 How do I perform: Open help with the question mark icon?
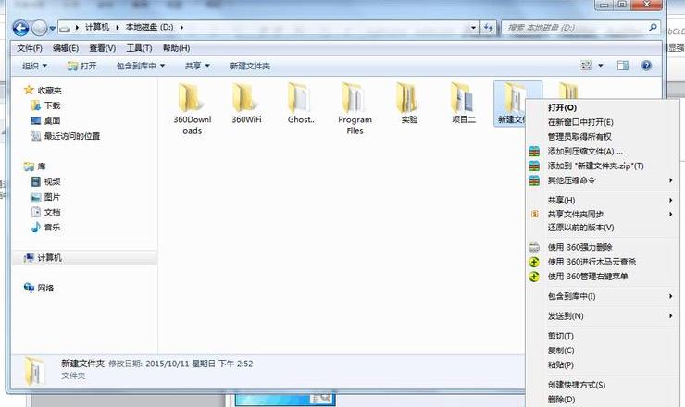tap(646, 66)
